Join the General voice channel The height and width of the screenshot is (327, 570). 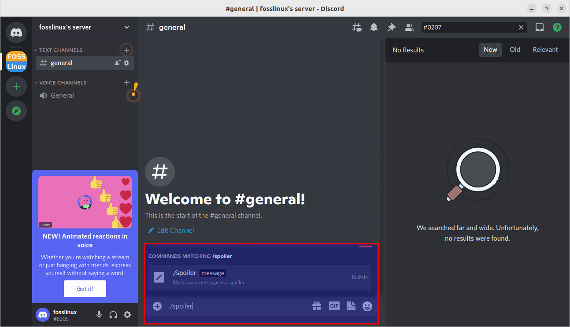pos(85,96)
